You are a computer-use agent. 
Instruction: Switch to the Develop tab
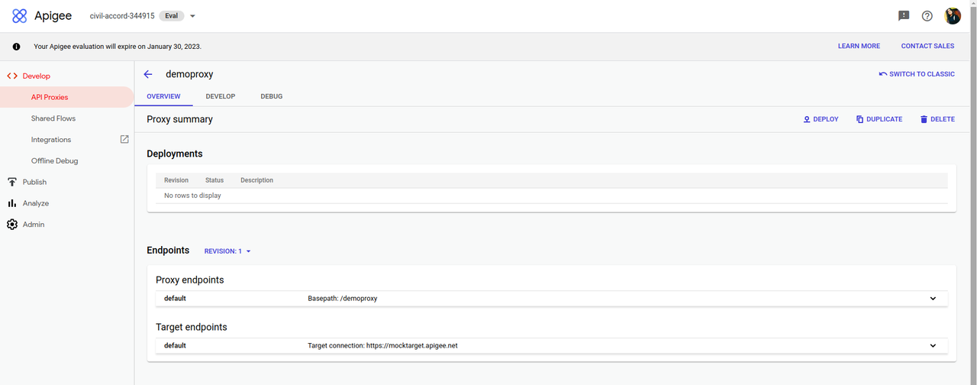point(221,96)
